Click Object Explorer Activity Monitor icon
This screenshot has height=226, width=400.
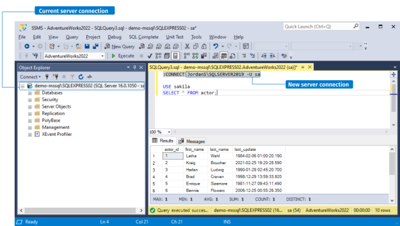coord(90,77)
